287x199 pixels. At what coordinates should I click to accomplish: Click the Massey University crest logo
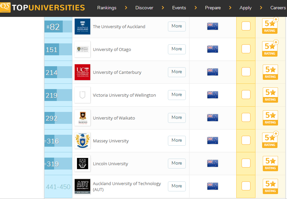point(82,141)
